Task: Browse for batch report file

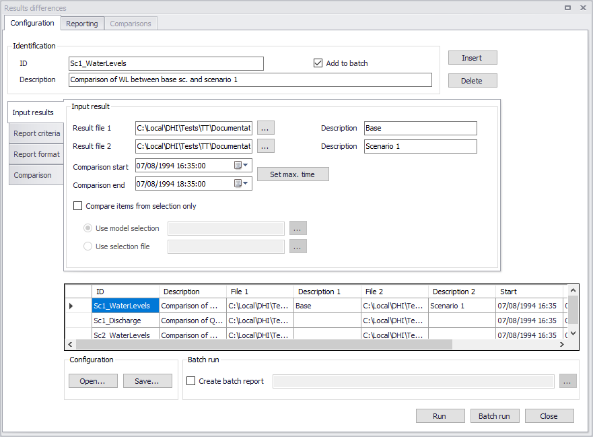Action: 567,381
